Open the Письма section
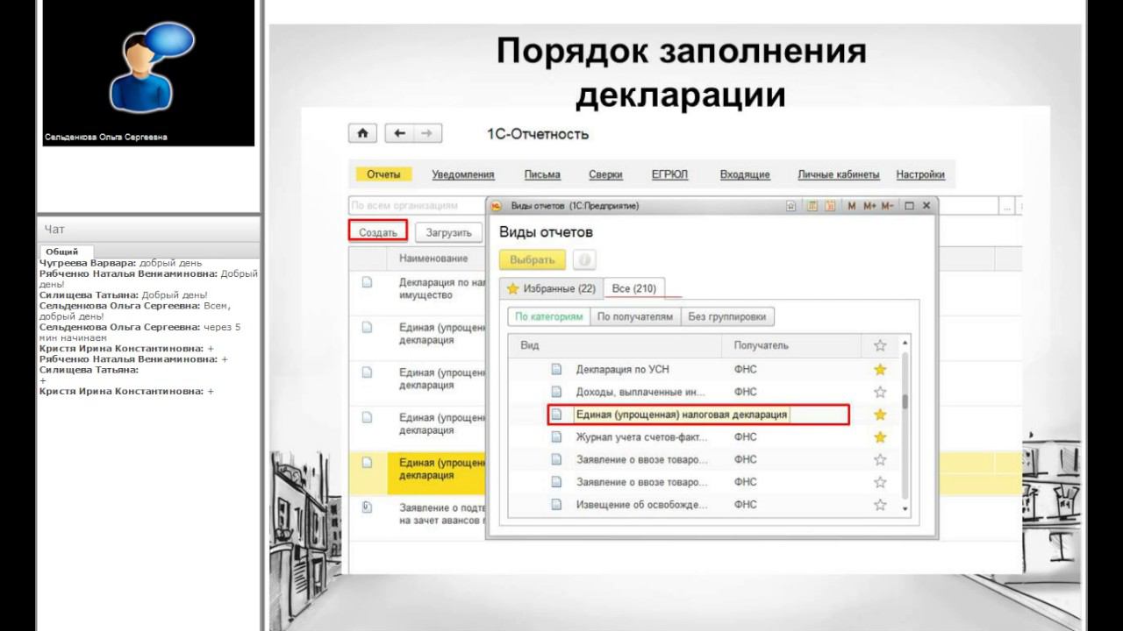 (542, 174)
